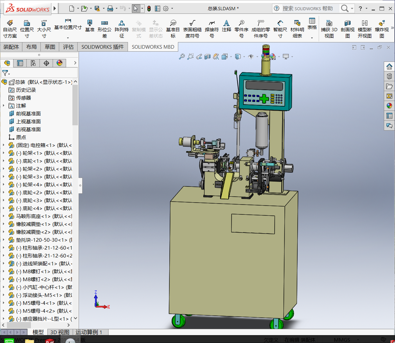The height and width of the screenshot is (343, 395).
Task: Click the Dynamic Annotation Views icon
Action: (216, 57)
